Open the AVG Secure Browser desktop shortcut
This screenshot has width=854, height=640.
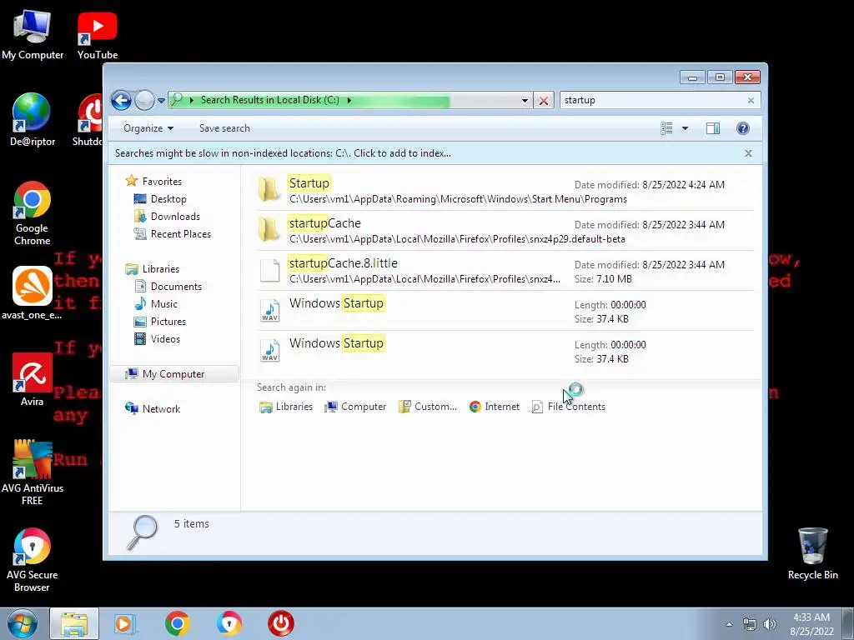[33, 559]
